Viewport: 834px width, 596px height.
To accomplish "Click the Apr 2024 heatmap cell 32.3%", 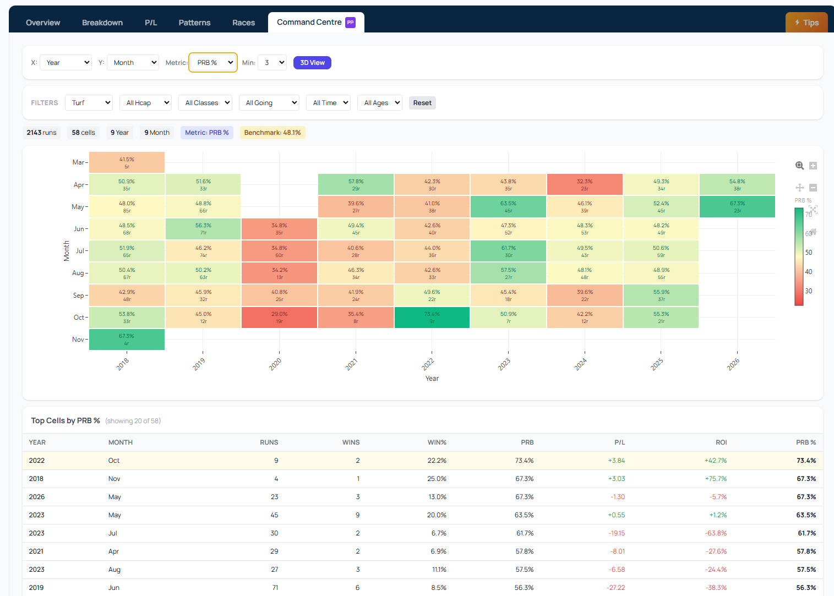I will point(585,184).
